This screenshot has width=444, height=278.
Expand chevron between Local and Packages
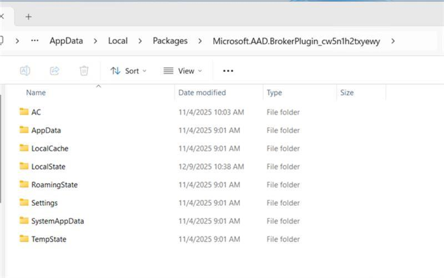tap(140, 41)
